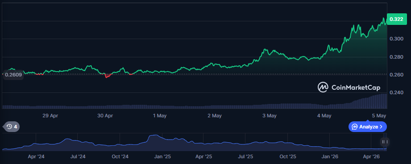411x164 pixels.
Task: Jump to Apr '24 on the overview timeline
Action: (x=36, y=157)
